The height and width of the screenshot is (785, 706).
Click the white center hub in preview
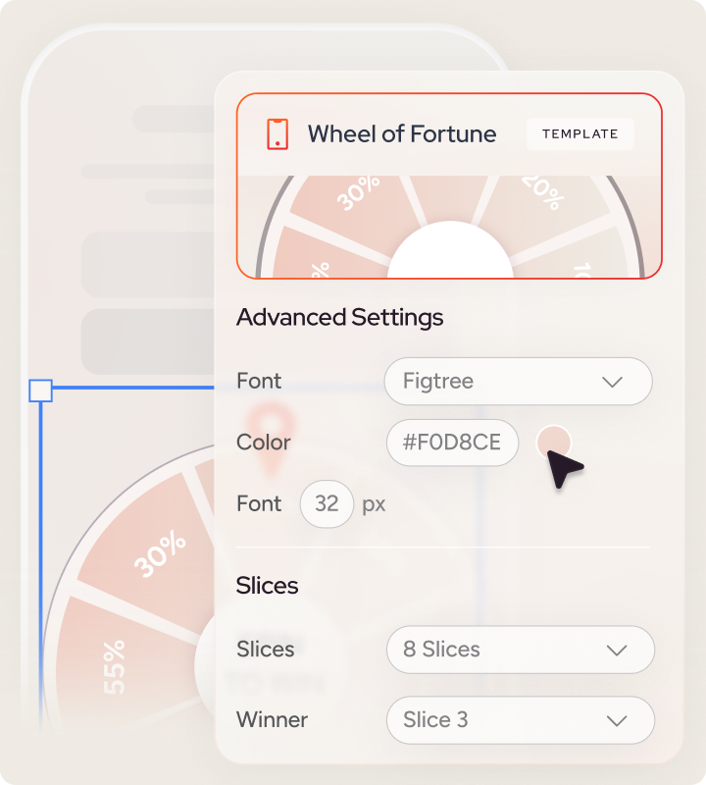click(x=450, y=253)
